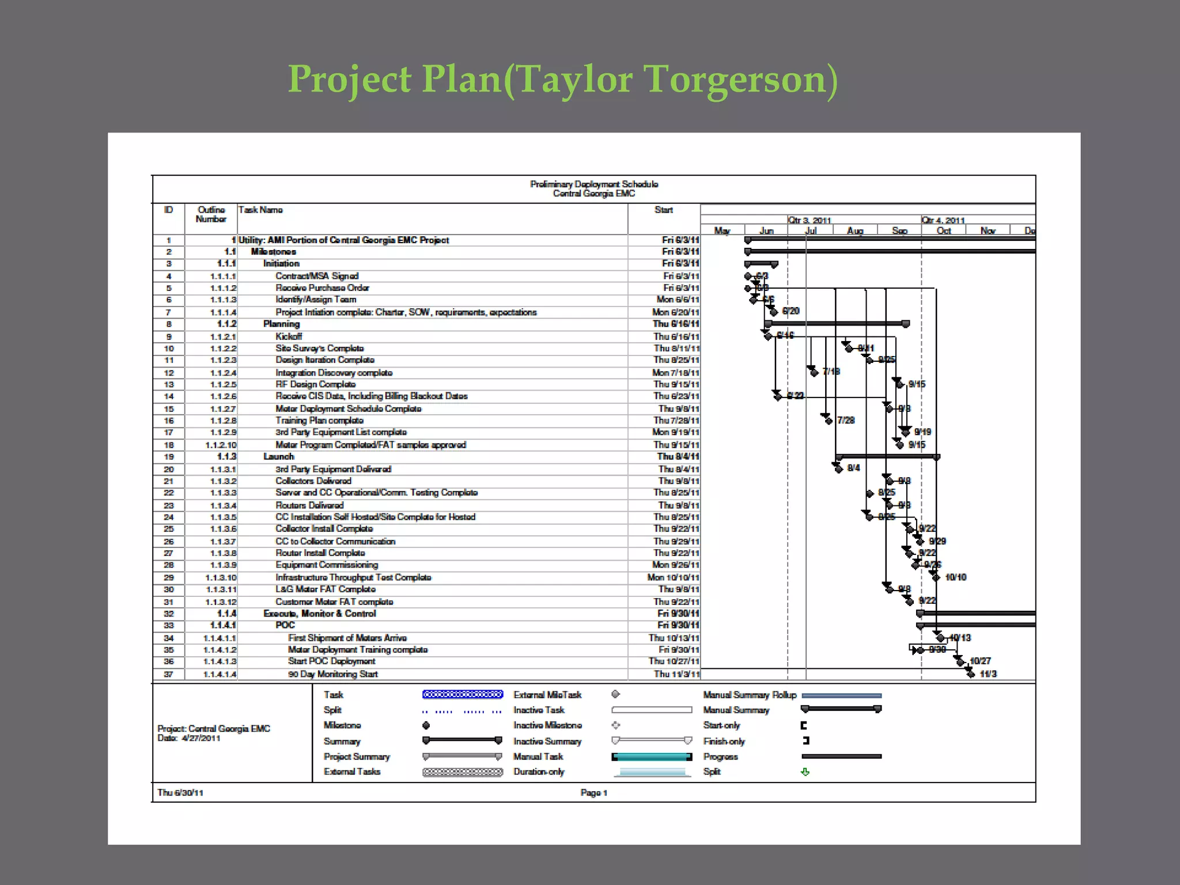Click the dotted Split line sample in legend

click(463, 711)
